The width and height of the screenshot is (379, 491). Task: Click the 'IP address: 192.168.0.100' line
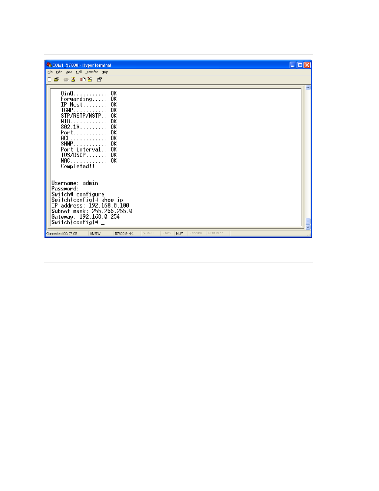(x=90, y=206)
